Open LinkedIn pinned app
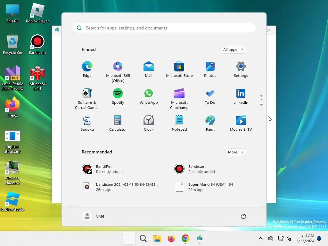Image resolution: width=328 pixels, height=246 pixels. click(241, 96)
